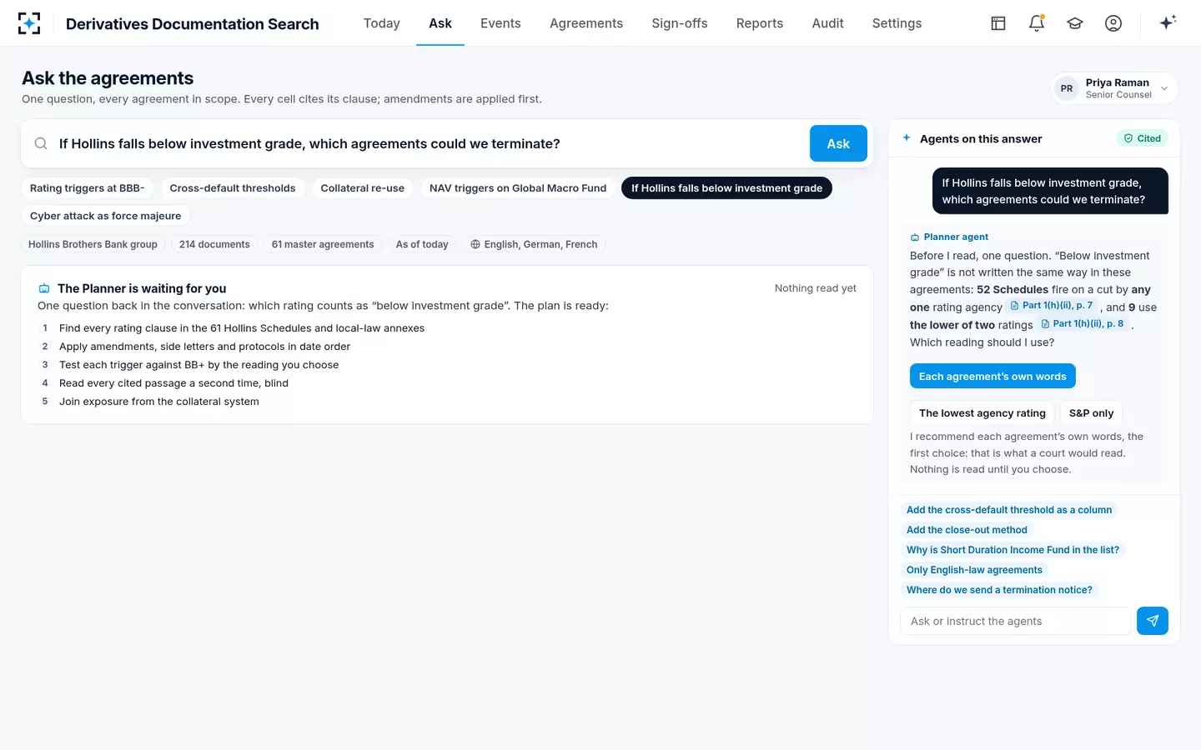Open the Reports tab
The width and height of the screenshot is (1201, 750).
coord(760,23)
